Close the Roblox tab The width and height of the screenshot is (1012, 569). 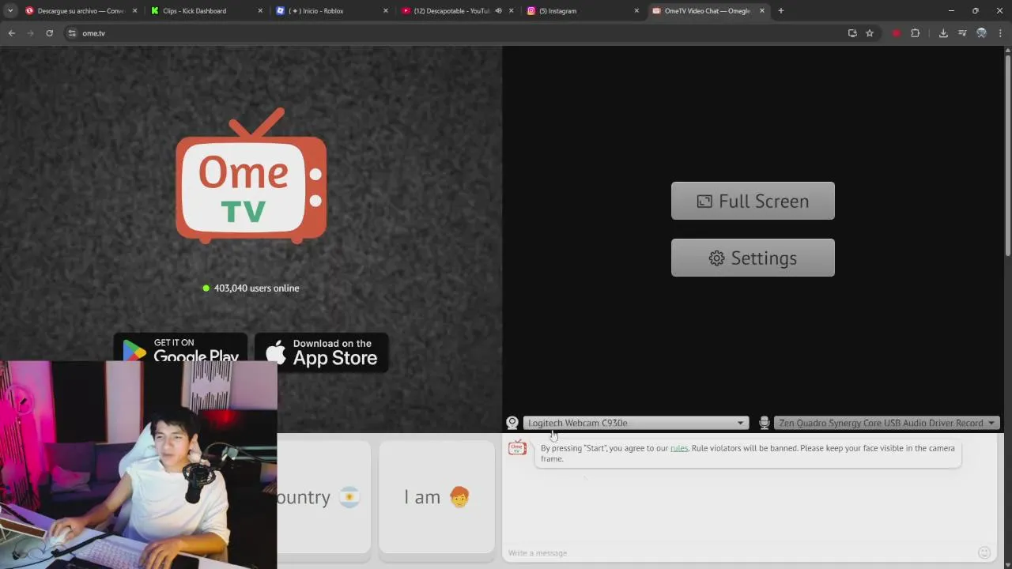386,11
